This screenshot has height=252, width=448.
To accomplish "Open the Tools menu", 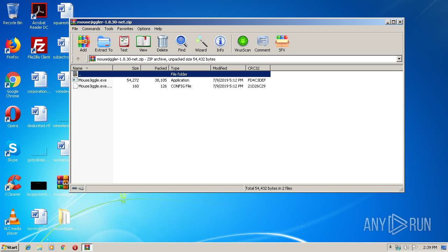I will coord(109,29).
